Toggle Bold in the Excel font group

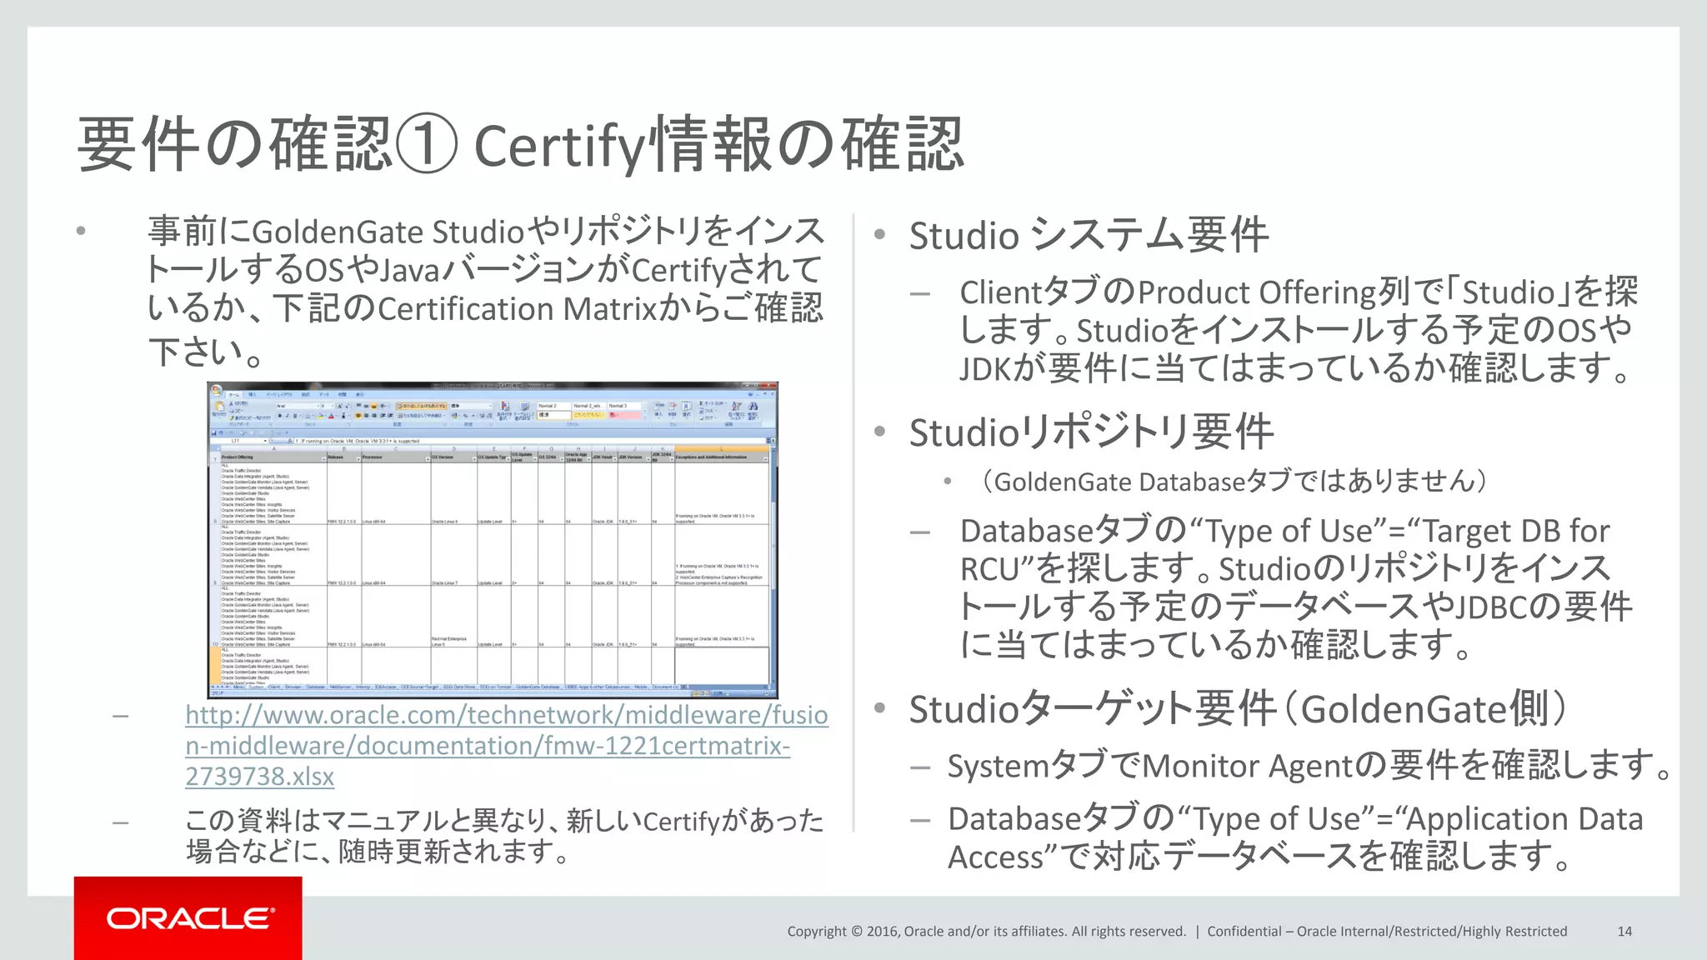tap(279, 416)
